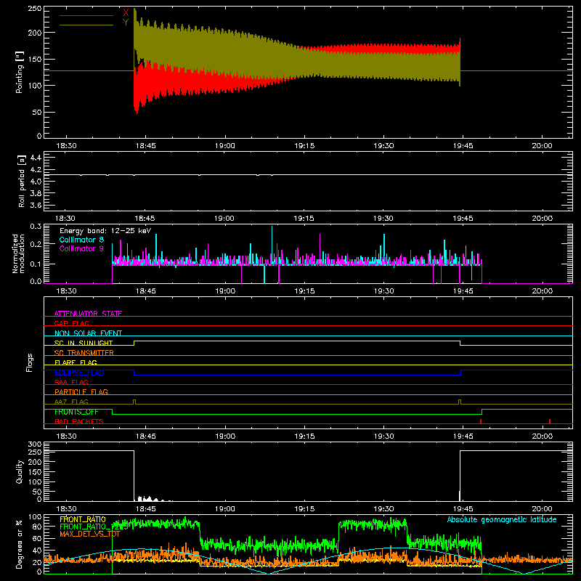
Task: Click the green FRONTS_OFF label
Action: click(76, 412)
